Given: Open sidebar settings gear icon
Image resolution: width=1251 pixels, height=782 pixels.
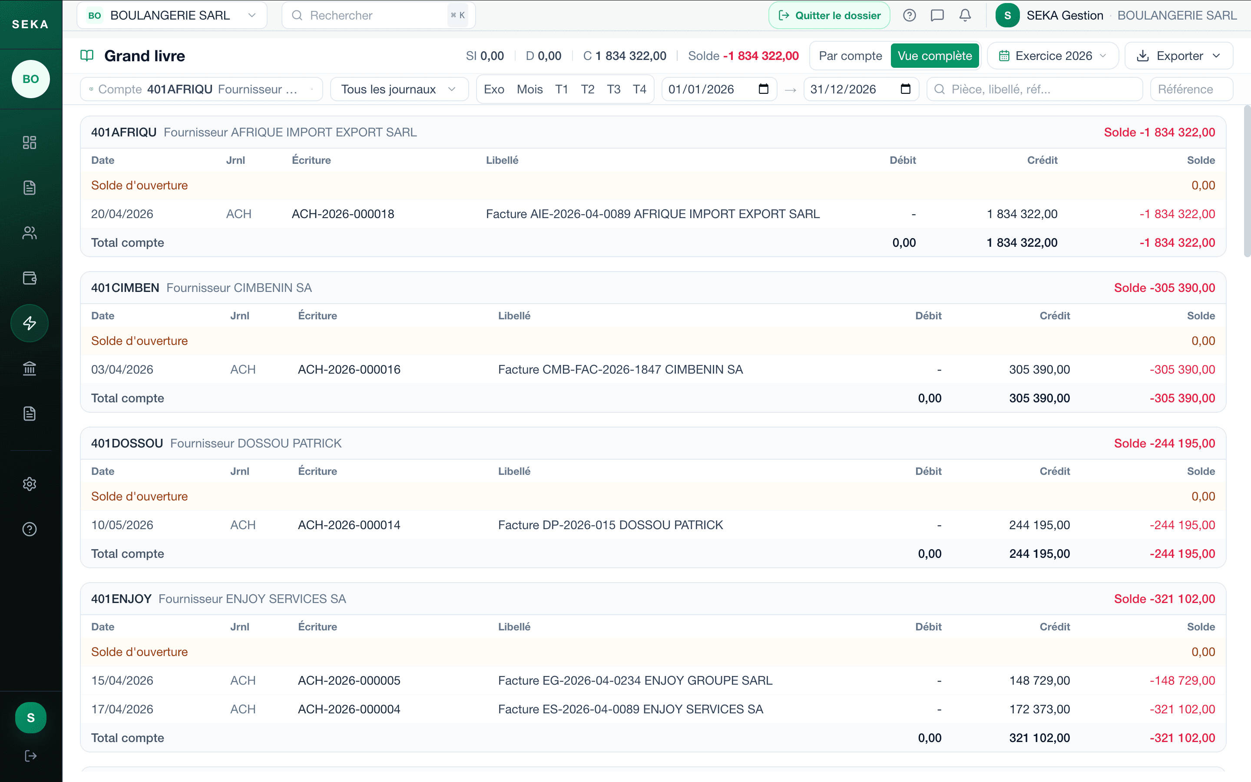Looking at the screenshot, I should click(x=30, y=484).
